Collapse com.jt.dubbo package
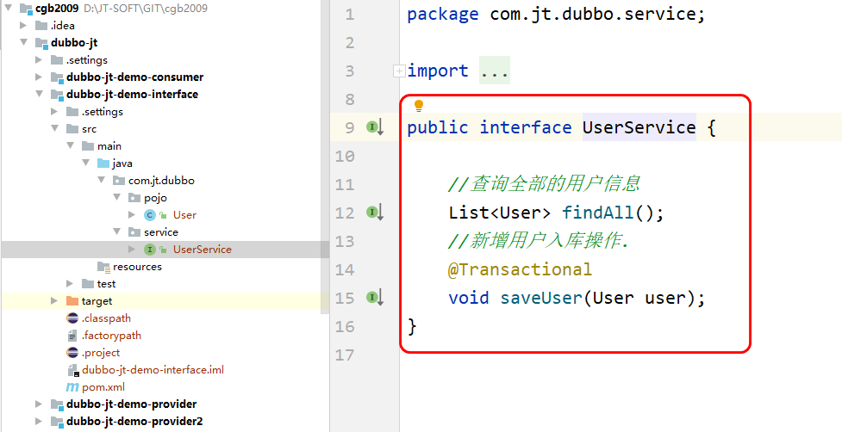 tap(102, 180)
